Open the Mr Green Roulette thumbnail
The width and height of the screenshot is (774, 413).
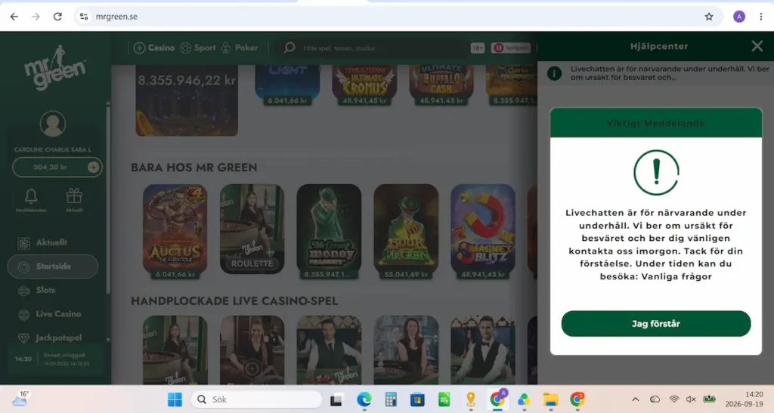pyautogui.click(x=252, y=230)
